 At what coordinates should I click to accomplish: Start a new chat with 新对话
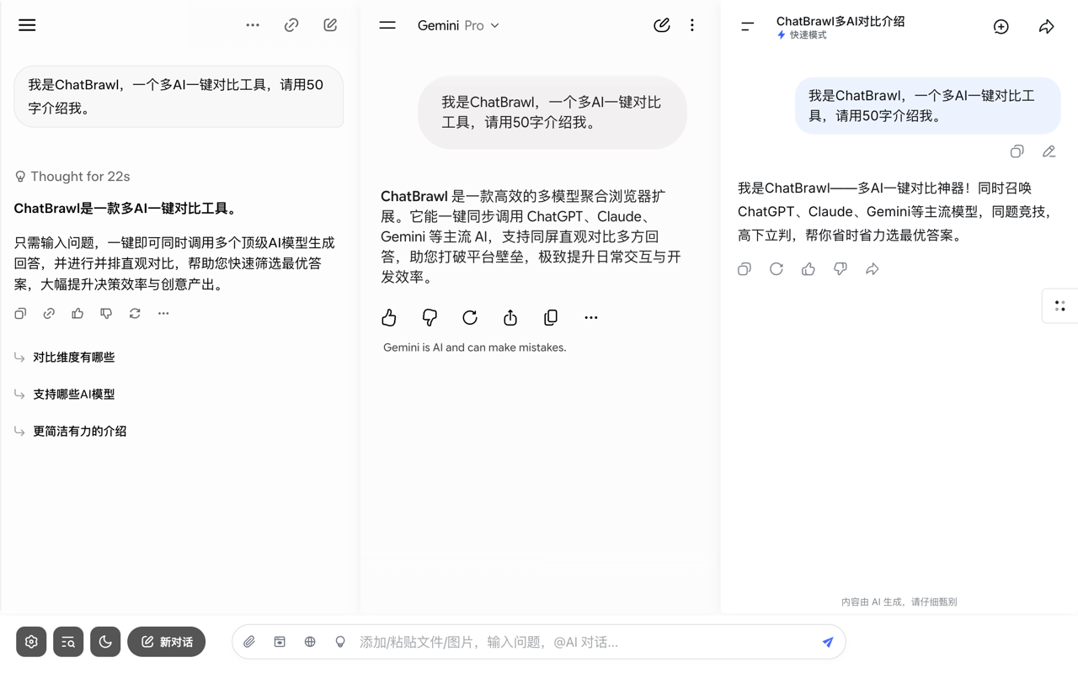point(167,642)
